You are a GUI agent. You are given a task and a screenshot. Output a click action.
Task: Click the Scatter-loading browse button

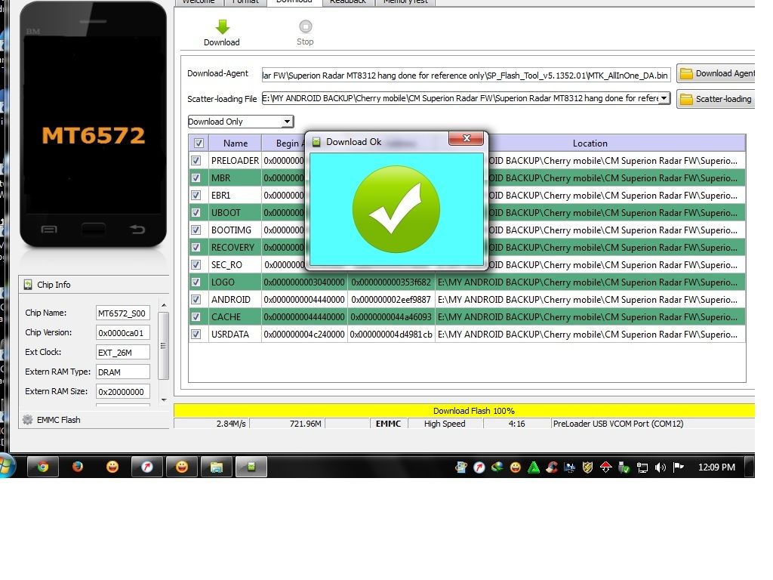[x=716, y=99]
